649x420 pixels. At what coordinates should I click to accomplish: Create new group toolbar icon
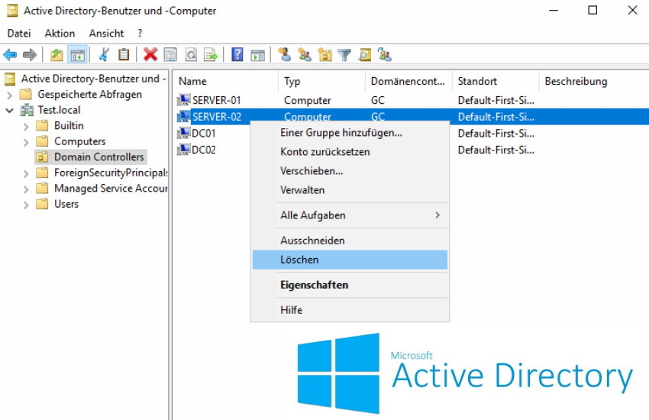point(305,55)
